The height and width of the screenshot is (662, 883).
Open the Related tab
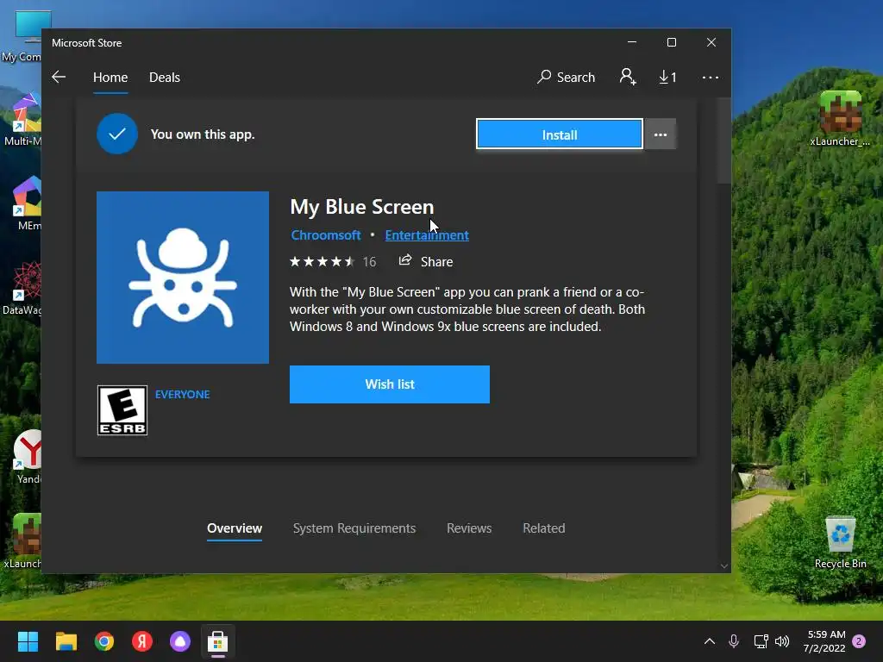tap(544, 528)
